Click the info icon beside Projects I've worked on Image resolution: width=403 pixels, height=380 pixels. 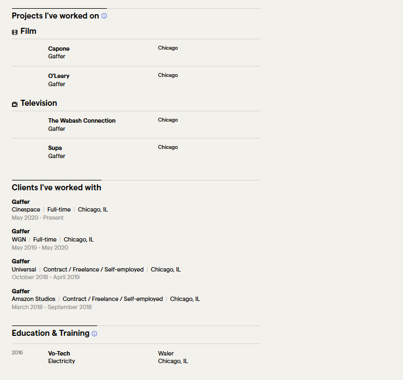104,16
